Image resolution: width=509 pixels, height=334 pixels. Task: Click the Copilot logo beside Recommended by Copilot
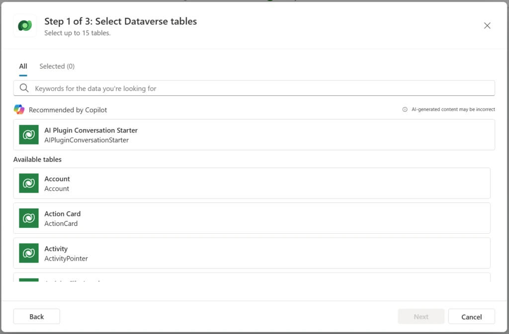[x=18, y=110]
